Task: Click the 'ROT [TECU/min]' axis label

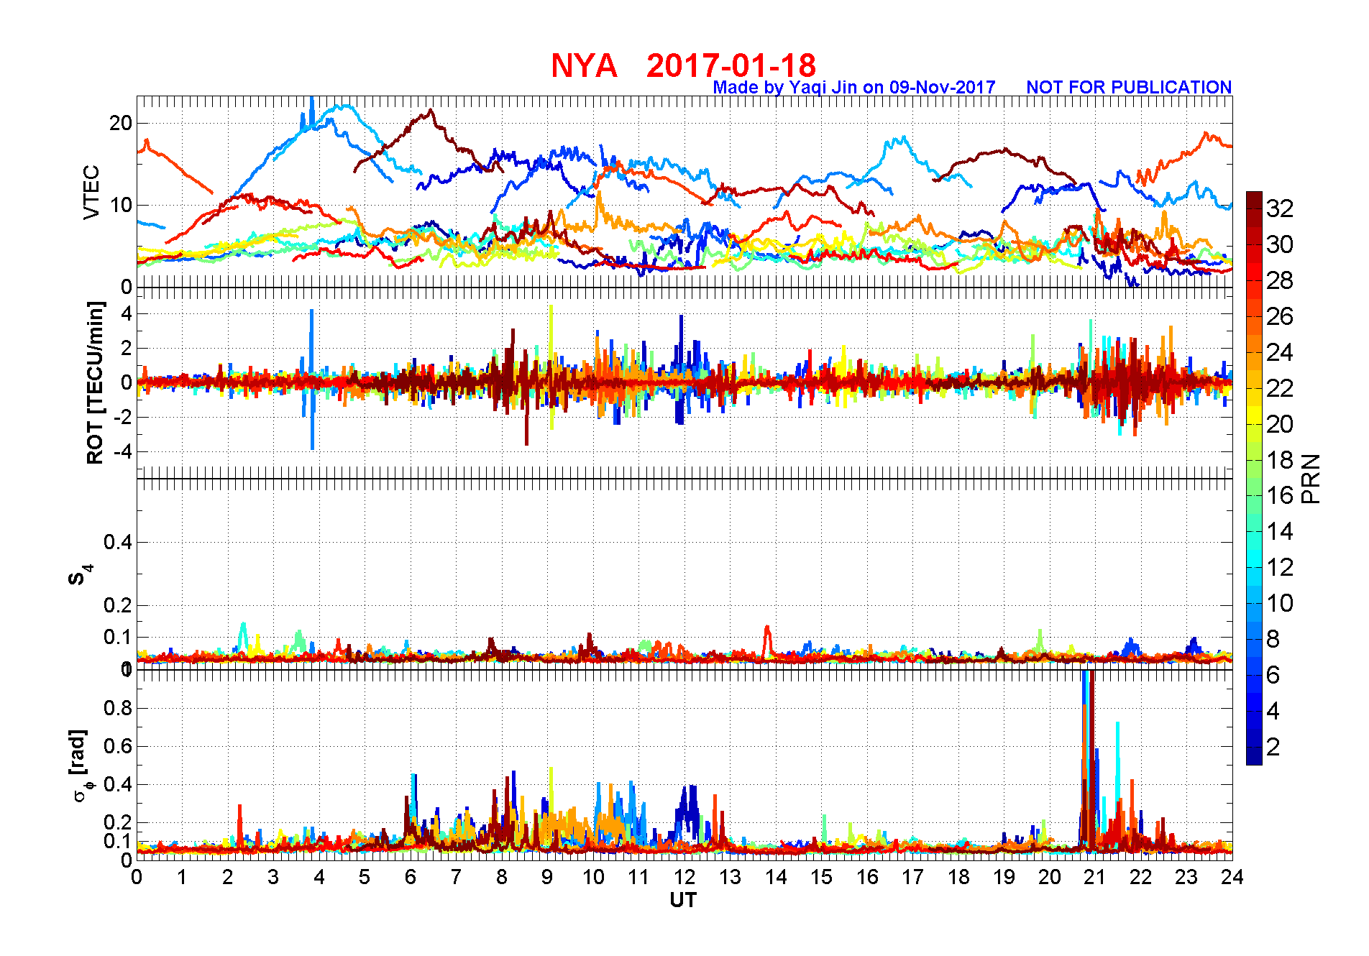Action: point(95,382)
